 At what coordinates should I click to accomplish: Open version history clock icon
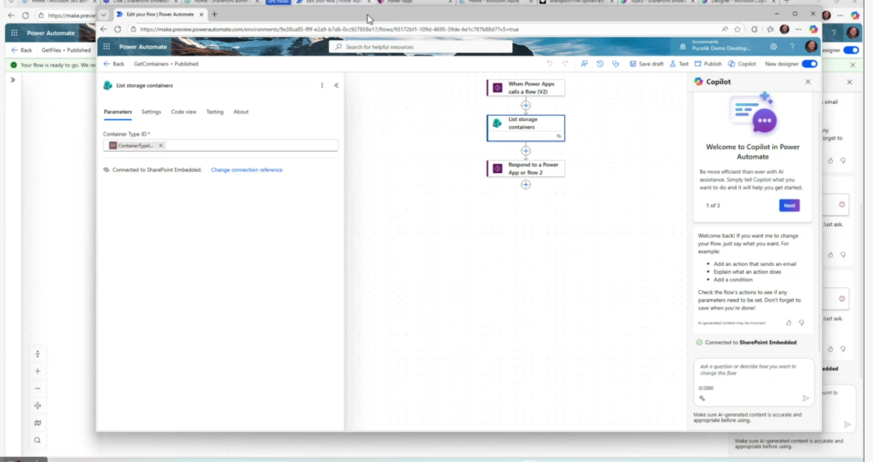(x=600, y=64)
